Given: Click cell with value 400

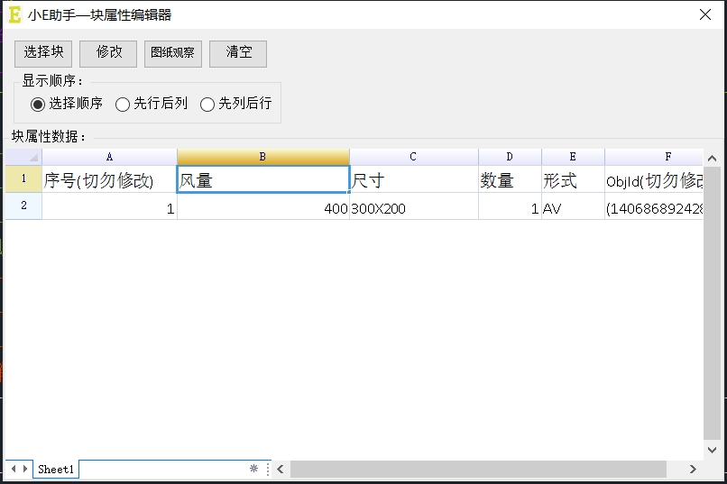Looking at the screenshot, I should pyautogui.click(x=262, y=206).
